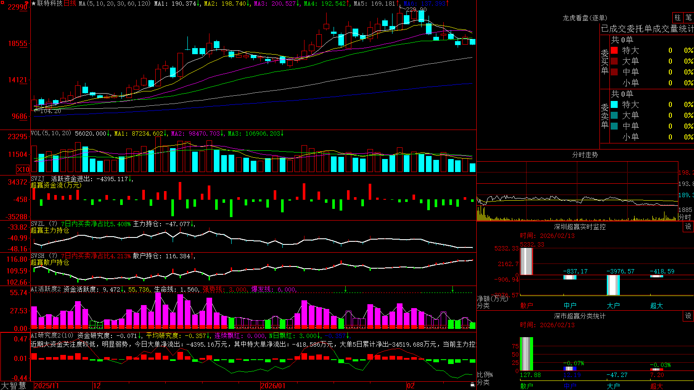Click the red 特大 swatch under 委买单
This screenshot has width=694, height=390.
pos(614,50)
